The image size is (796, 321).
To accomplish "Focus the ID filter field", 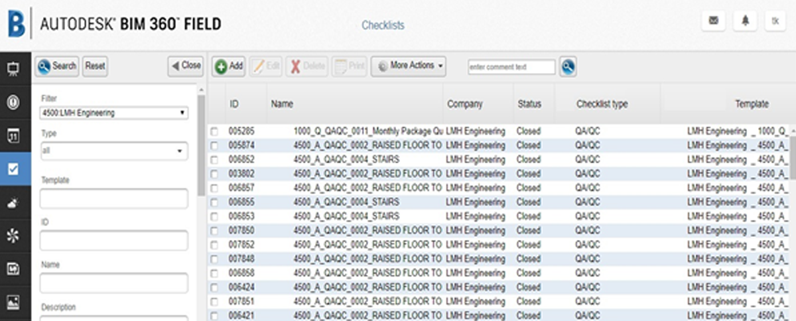I will 114,241.
